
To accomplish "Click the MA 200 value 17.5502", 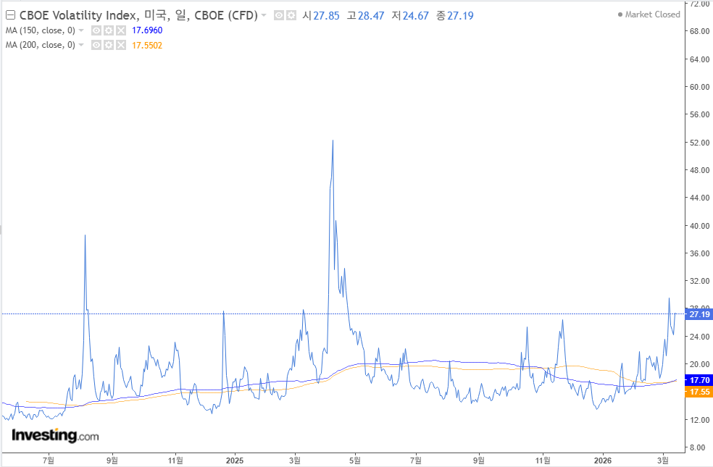I will click(147, 46).
